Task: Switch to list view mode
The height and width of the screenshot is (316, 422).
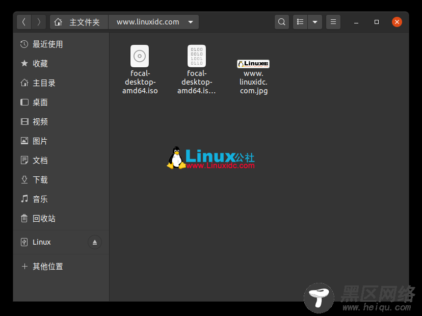Action: coord(300,22)
